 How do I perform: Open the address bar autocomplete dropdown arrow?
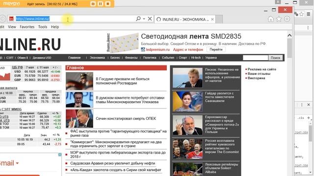(x=144, y=19)
